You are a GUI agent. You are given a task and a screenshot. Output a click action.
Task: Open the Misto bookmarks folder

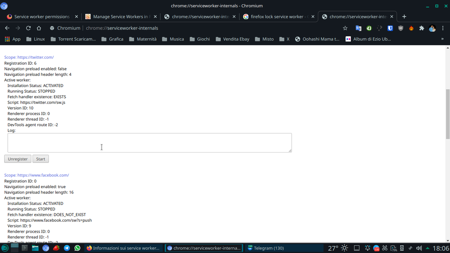[264, 39]
